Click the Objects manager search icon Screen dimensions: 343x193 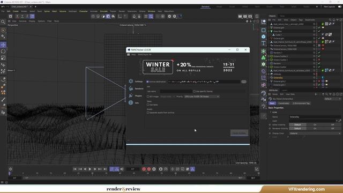(330, 20)
